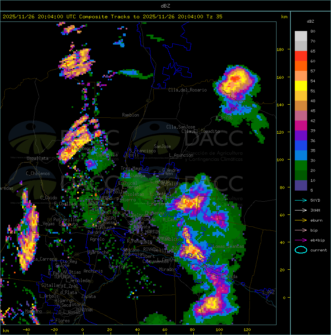Select the magenta 39-42 dBZ swatch
Screen dimensions: 331x335
pos(301,126)
